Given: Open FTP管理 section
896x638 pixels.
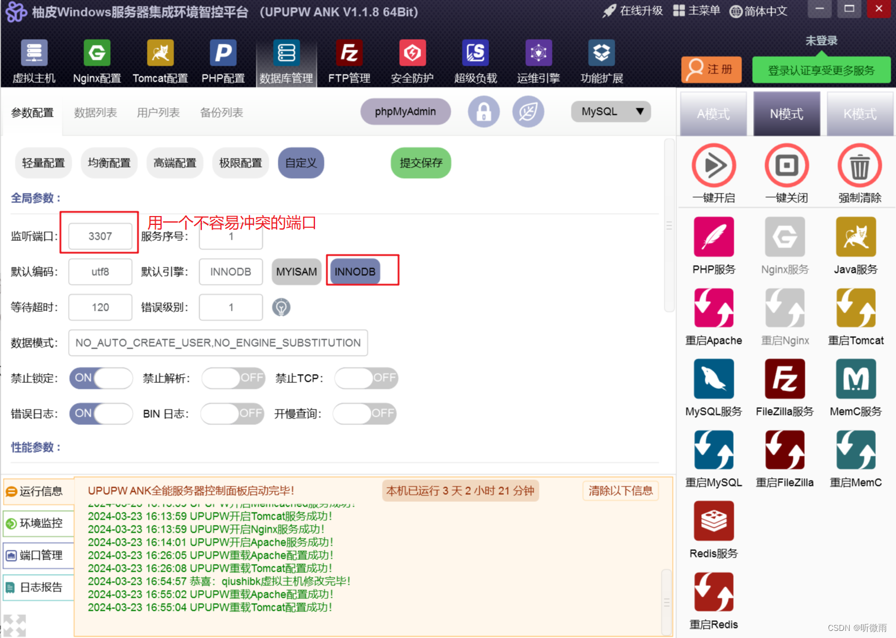Looking at the screenshot, I should tap(349, 62).
